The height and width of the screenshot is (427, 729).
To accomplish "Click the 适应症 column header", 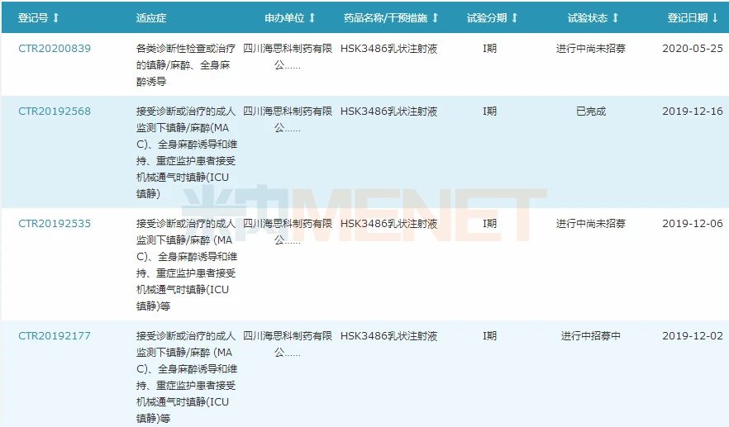I will 150,17.
